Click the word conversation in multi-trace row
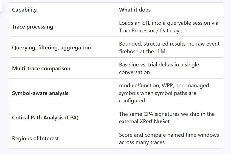 coord(134,72)
